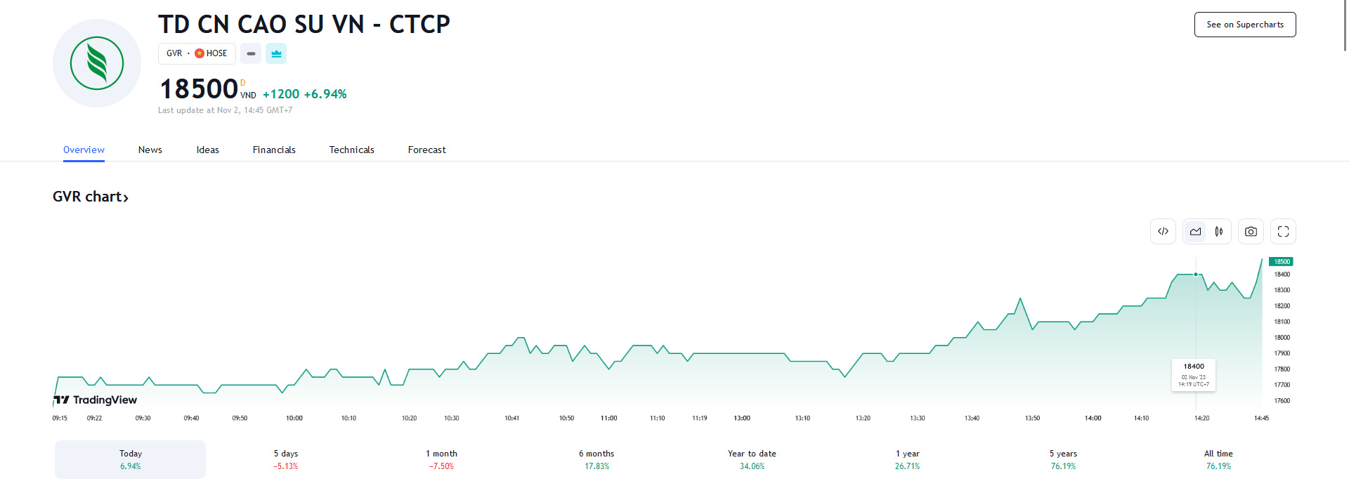1349x500 pixels.
Task: Switch to "All time" performance view
Action: point(1218,459)
